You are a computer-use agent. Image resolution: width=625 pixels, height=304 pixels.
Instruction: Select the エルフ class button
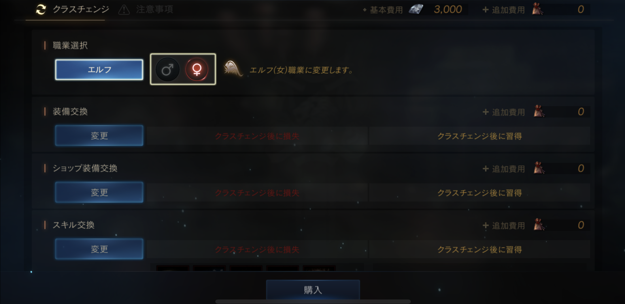pos(99,70)
